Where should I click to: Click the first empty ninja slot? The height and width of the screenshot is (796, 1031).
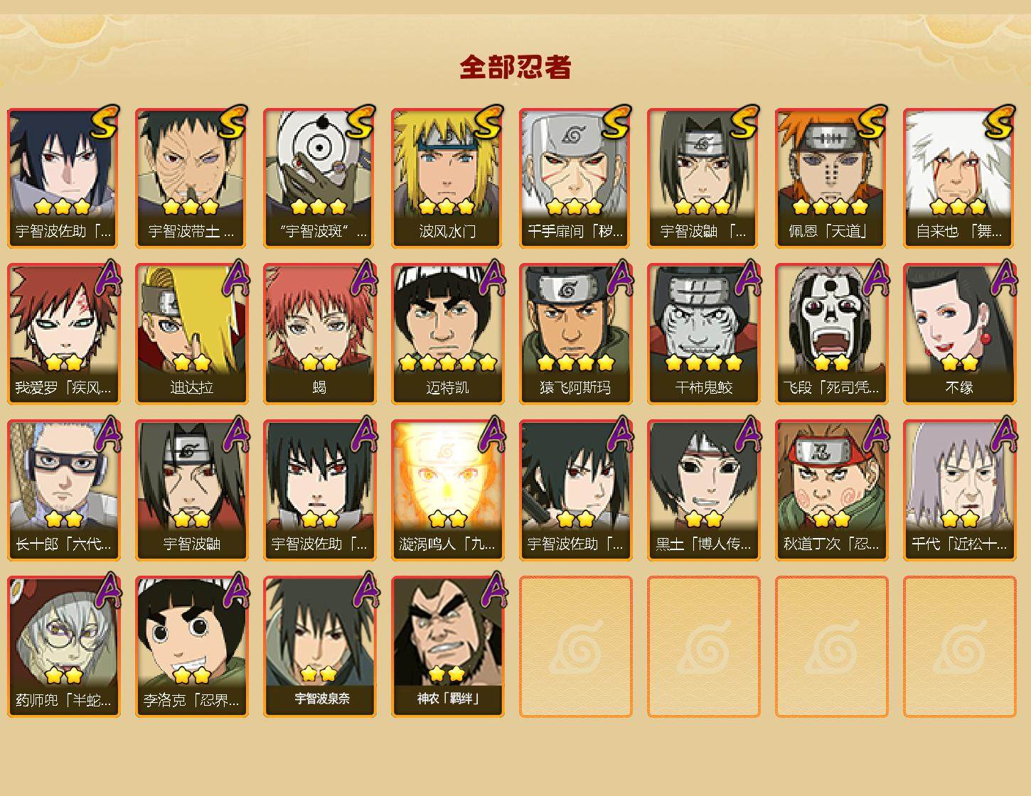tap(575, 647)
